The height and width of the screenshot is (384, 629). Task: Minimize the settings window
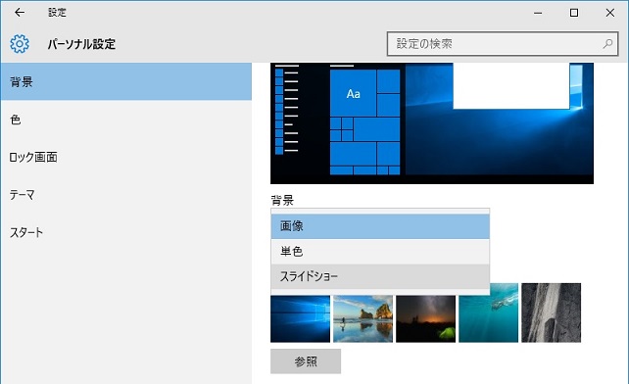[538, 13]
